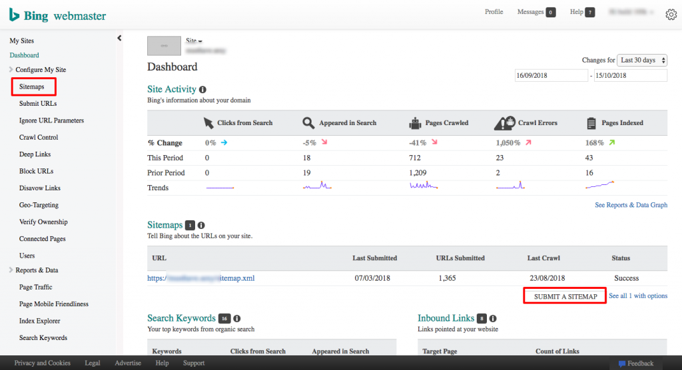Click the Messages count badge
The width and height of the screenshot is (682, 370).
[551, 13]
